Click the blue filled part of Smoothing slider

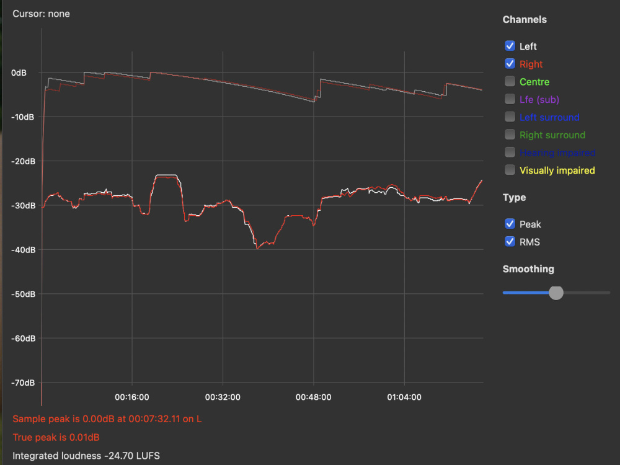point(526,293)
